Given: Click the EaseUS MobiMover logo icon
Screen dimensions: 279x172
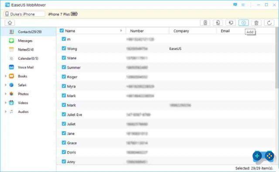Looking at the screenshot, I should [x=7, y=5].
